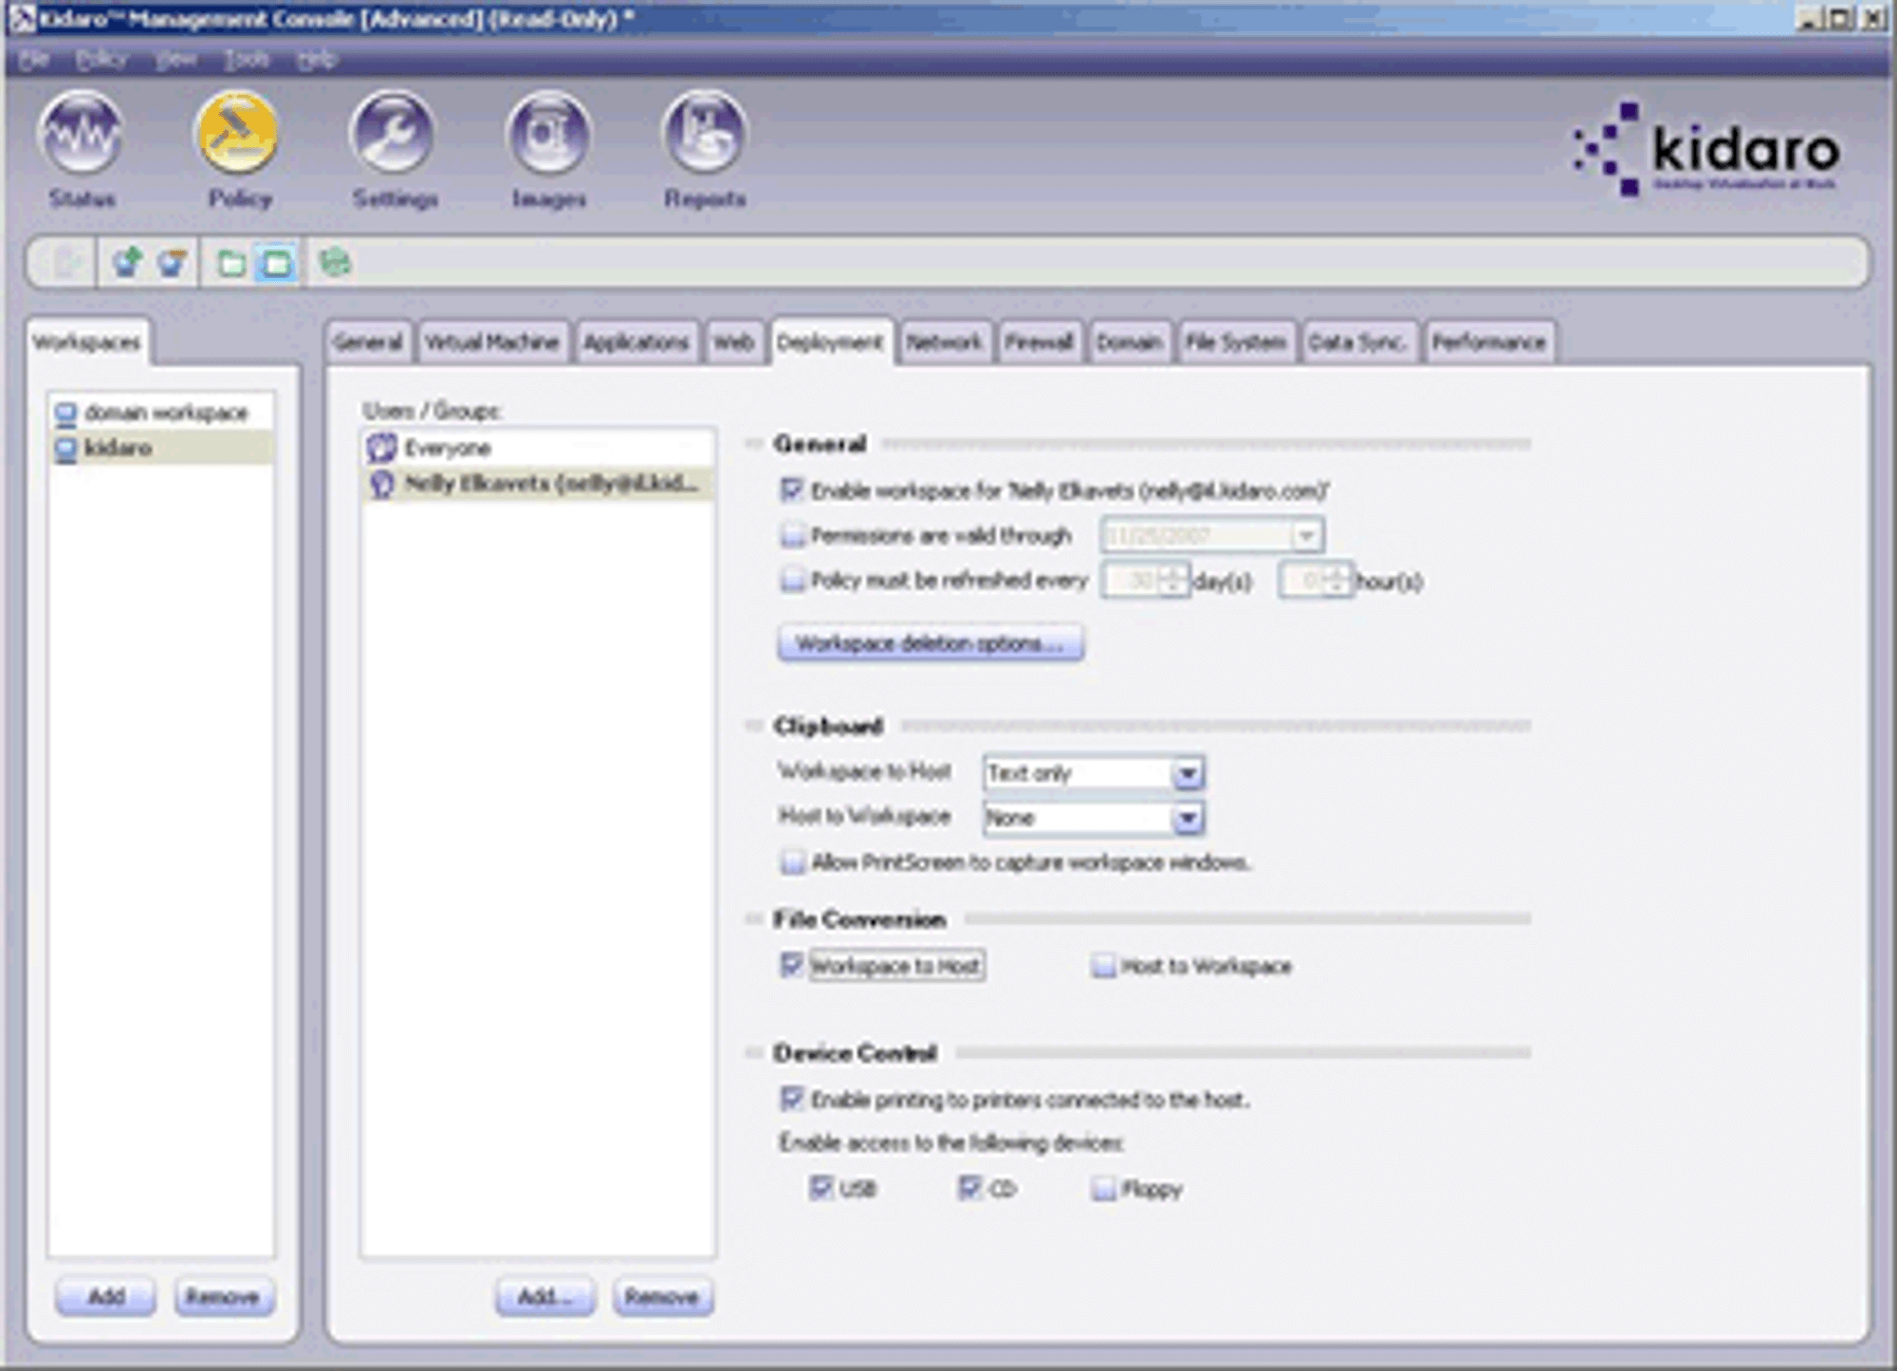Switch to the Performance tab
The width and height of the screenshot is (1897, 1371).
point(1489,343)
